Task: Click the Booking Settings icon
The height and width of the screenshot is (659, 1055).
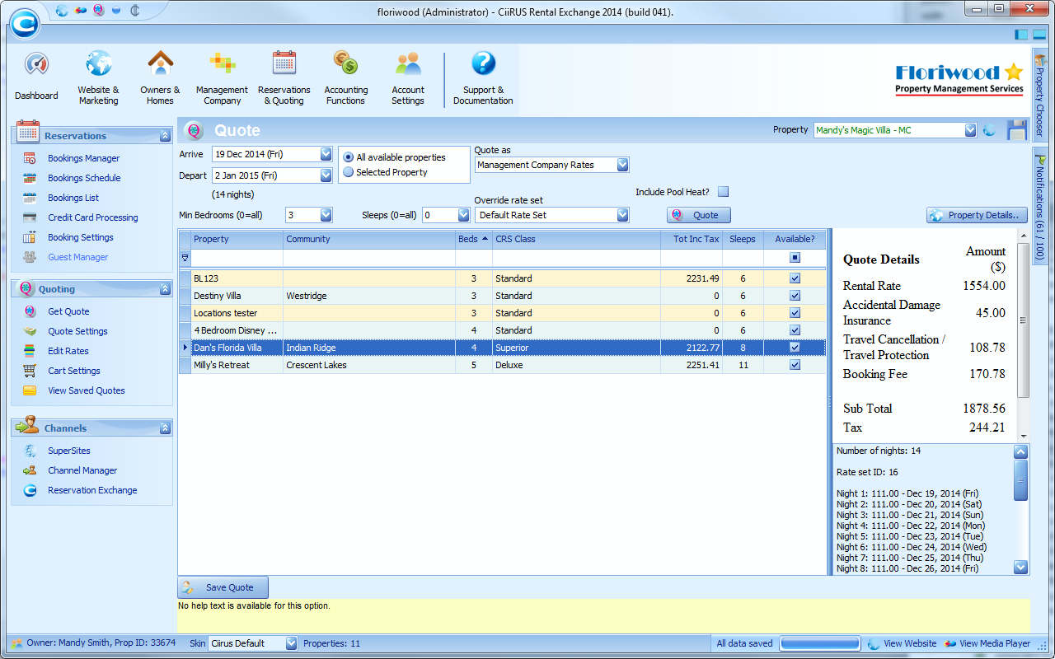Action: (30, 237)
